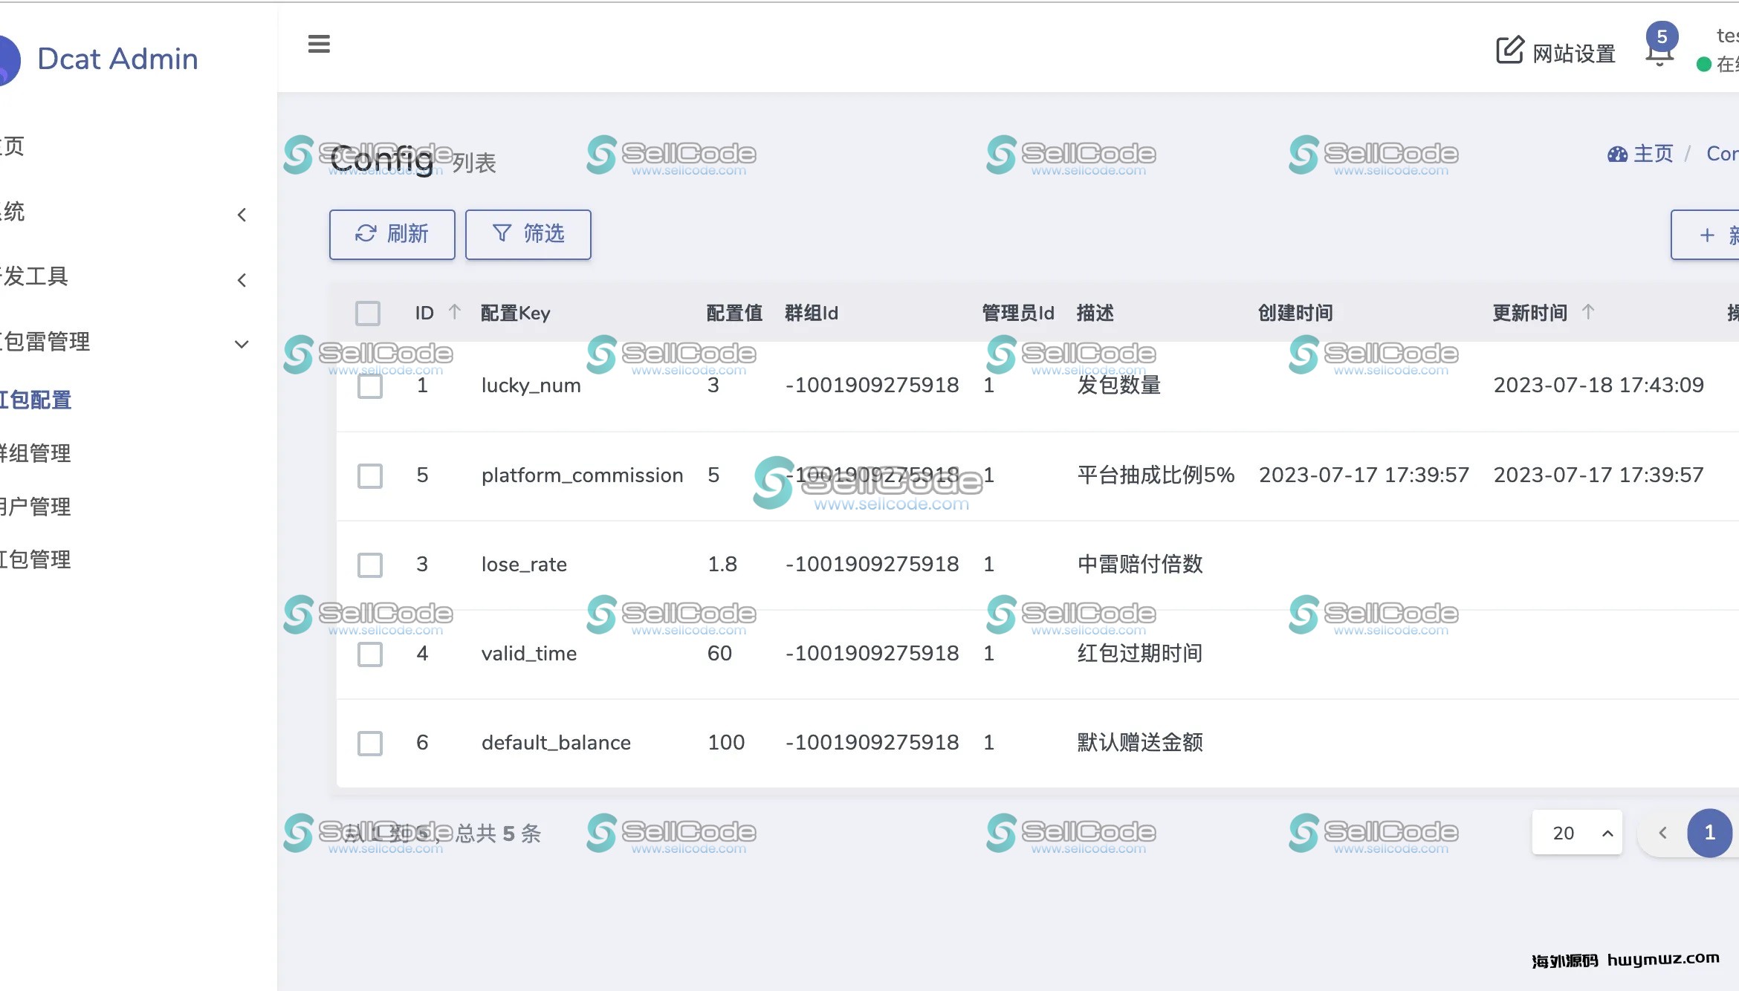1739x991 pixels.
Task: Click the 主页 breadcrumb home icon
Action: (x=1617, y=154)
